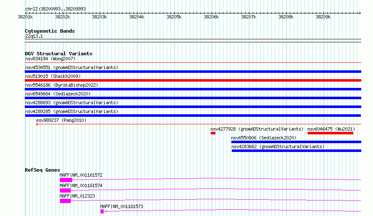The height and width of the screenshot is (216, 373).
Task: Click the MAFF|NM_012323 exon block
Action: (65, 201)
